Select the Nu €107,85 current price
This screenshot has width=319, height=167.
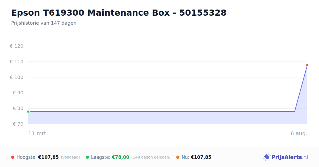[201, 157]
